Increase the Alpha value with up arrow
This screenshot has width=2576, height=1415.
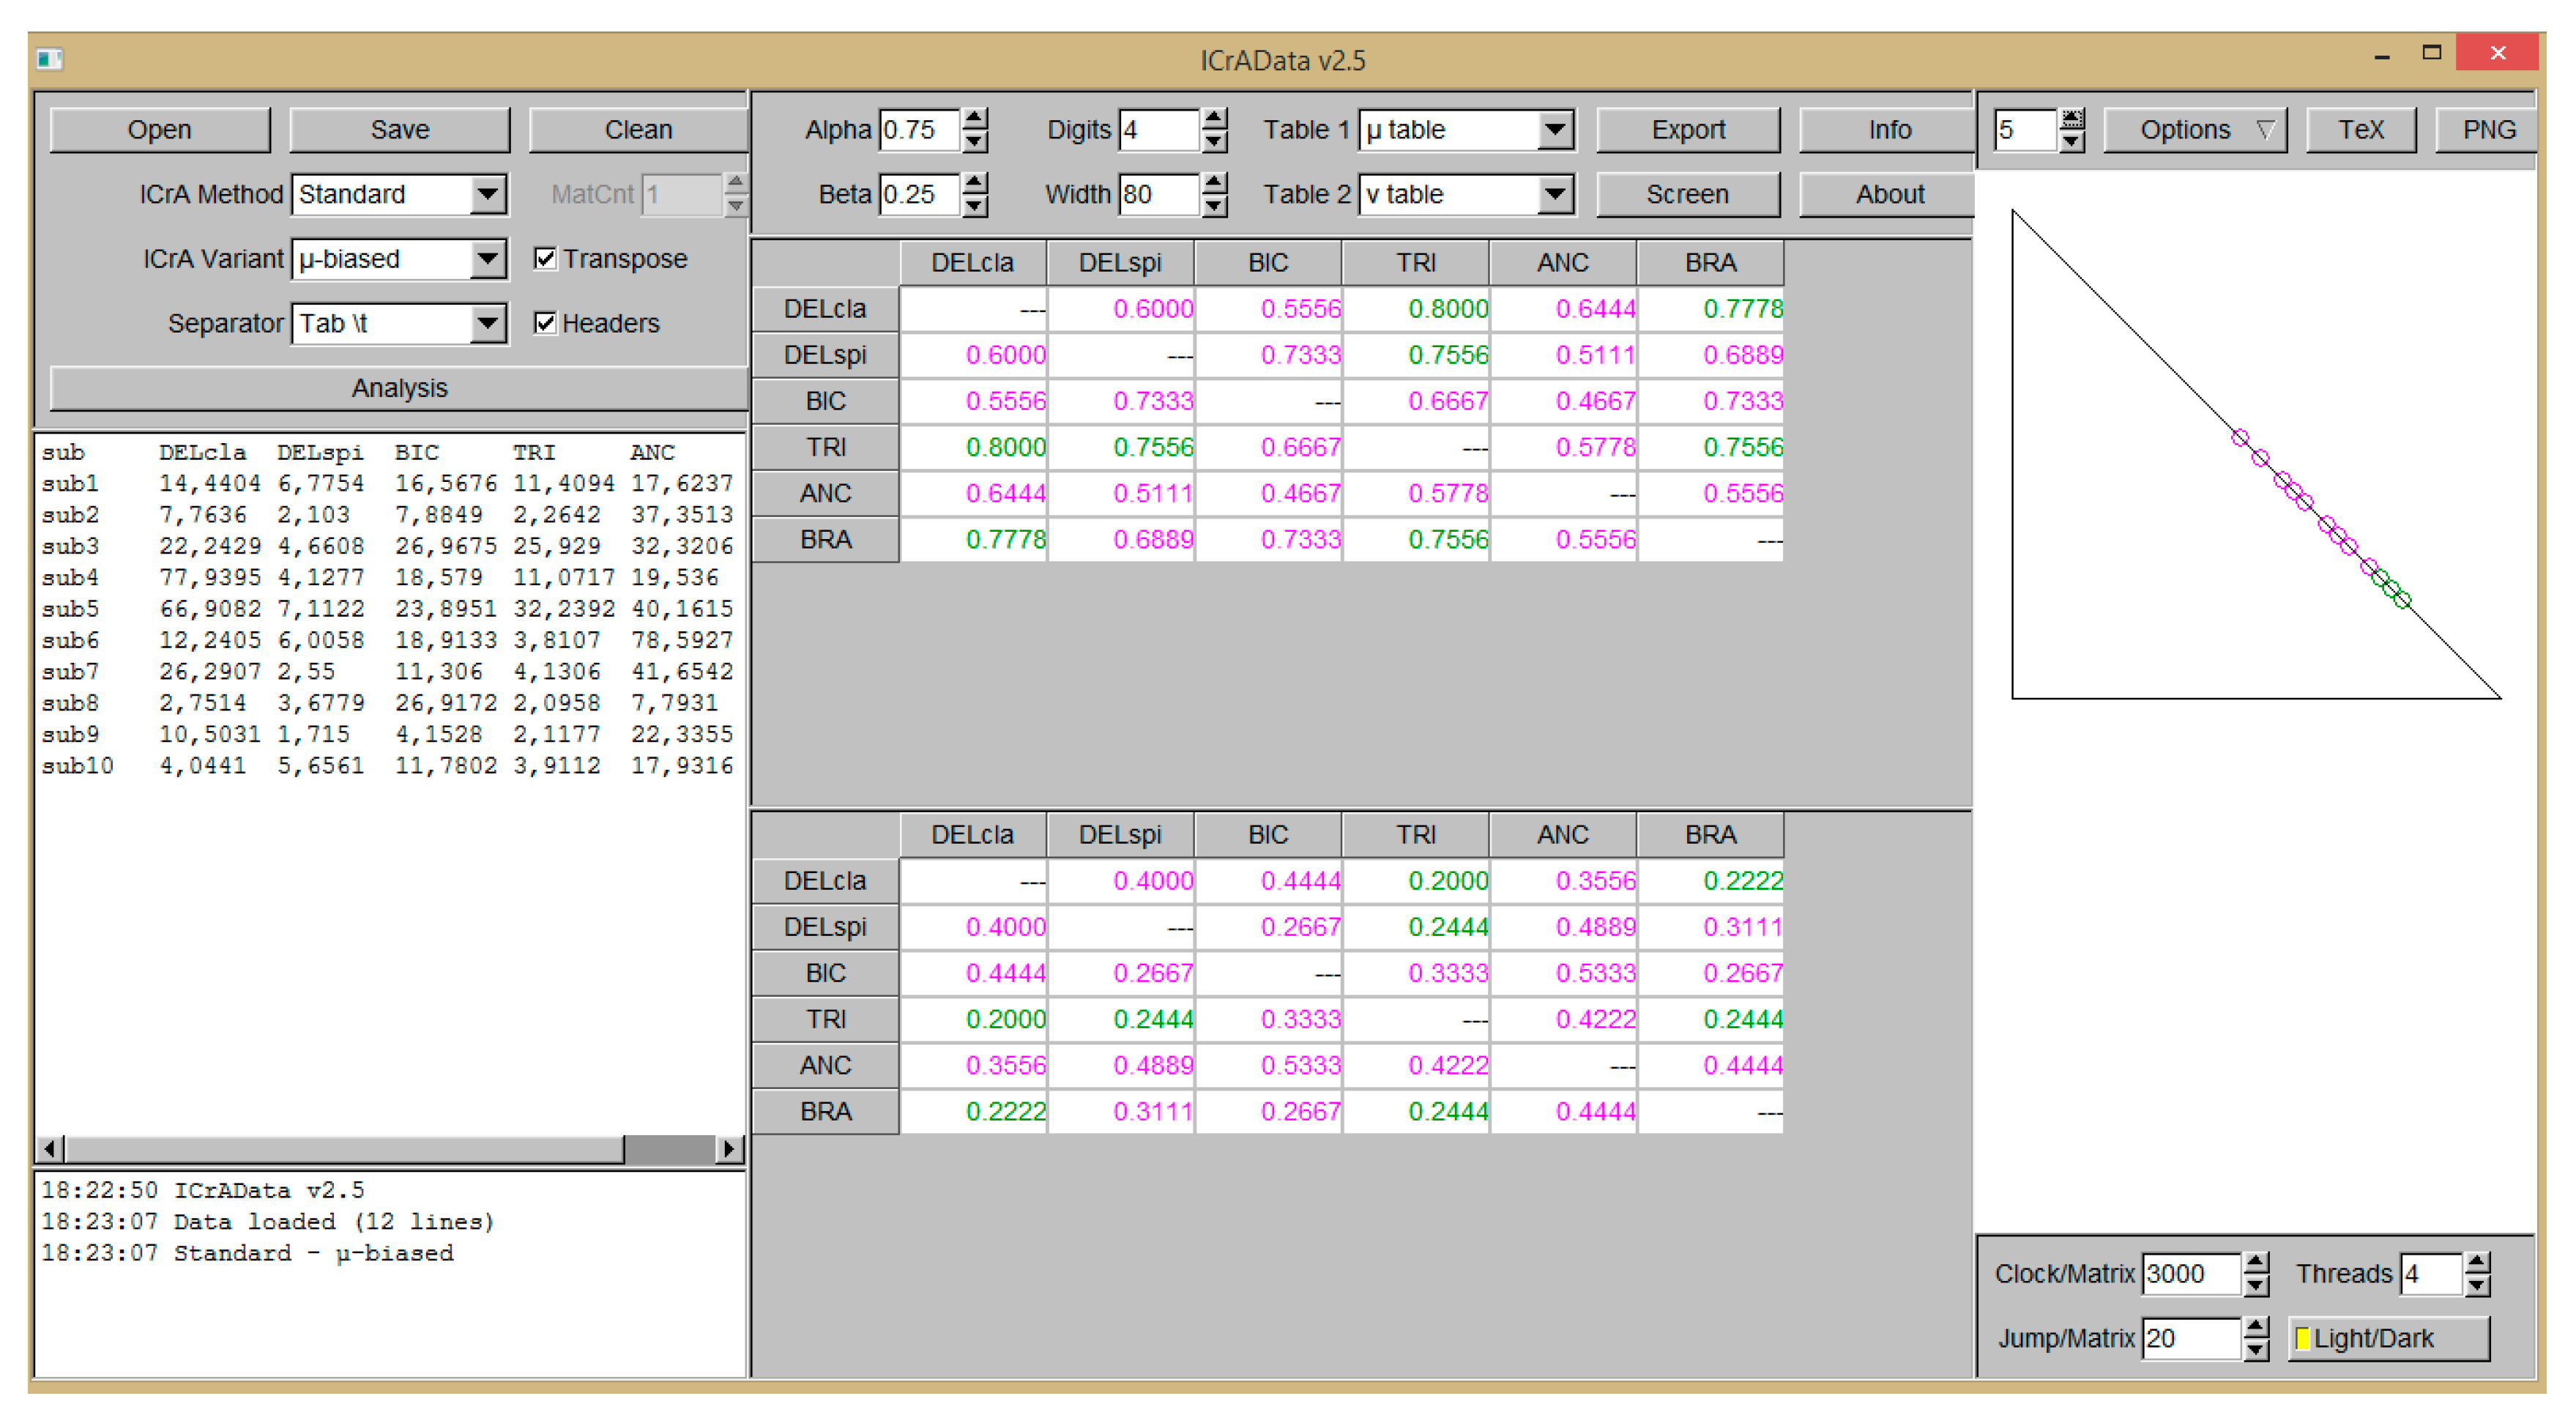(974, 119)
